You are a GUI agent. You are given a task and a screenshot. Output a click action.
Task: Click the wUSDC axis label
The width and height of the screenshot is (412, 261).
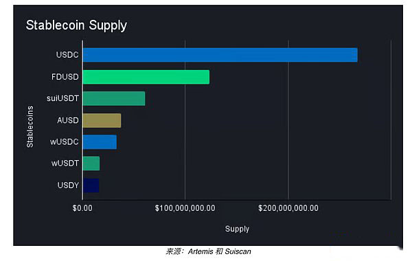click(x=65, y=142)
